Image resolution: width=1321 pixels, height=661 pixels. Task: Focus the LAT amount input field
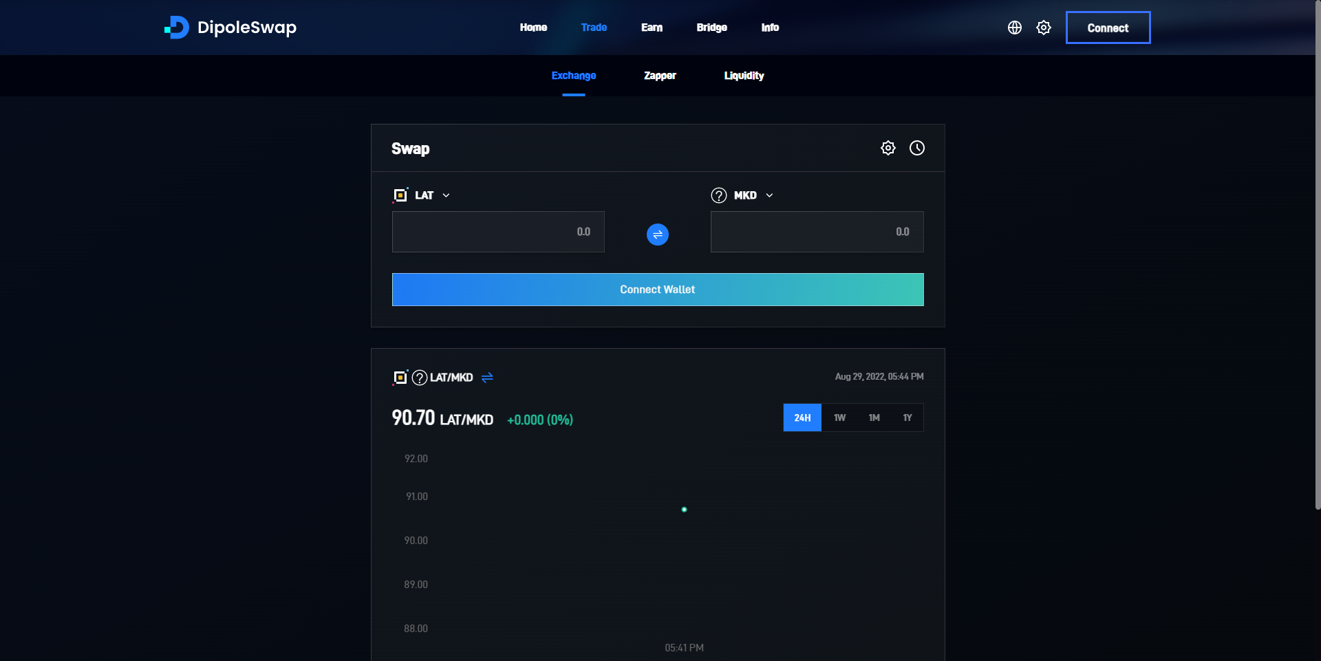tap(498, 232)
